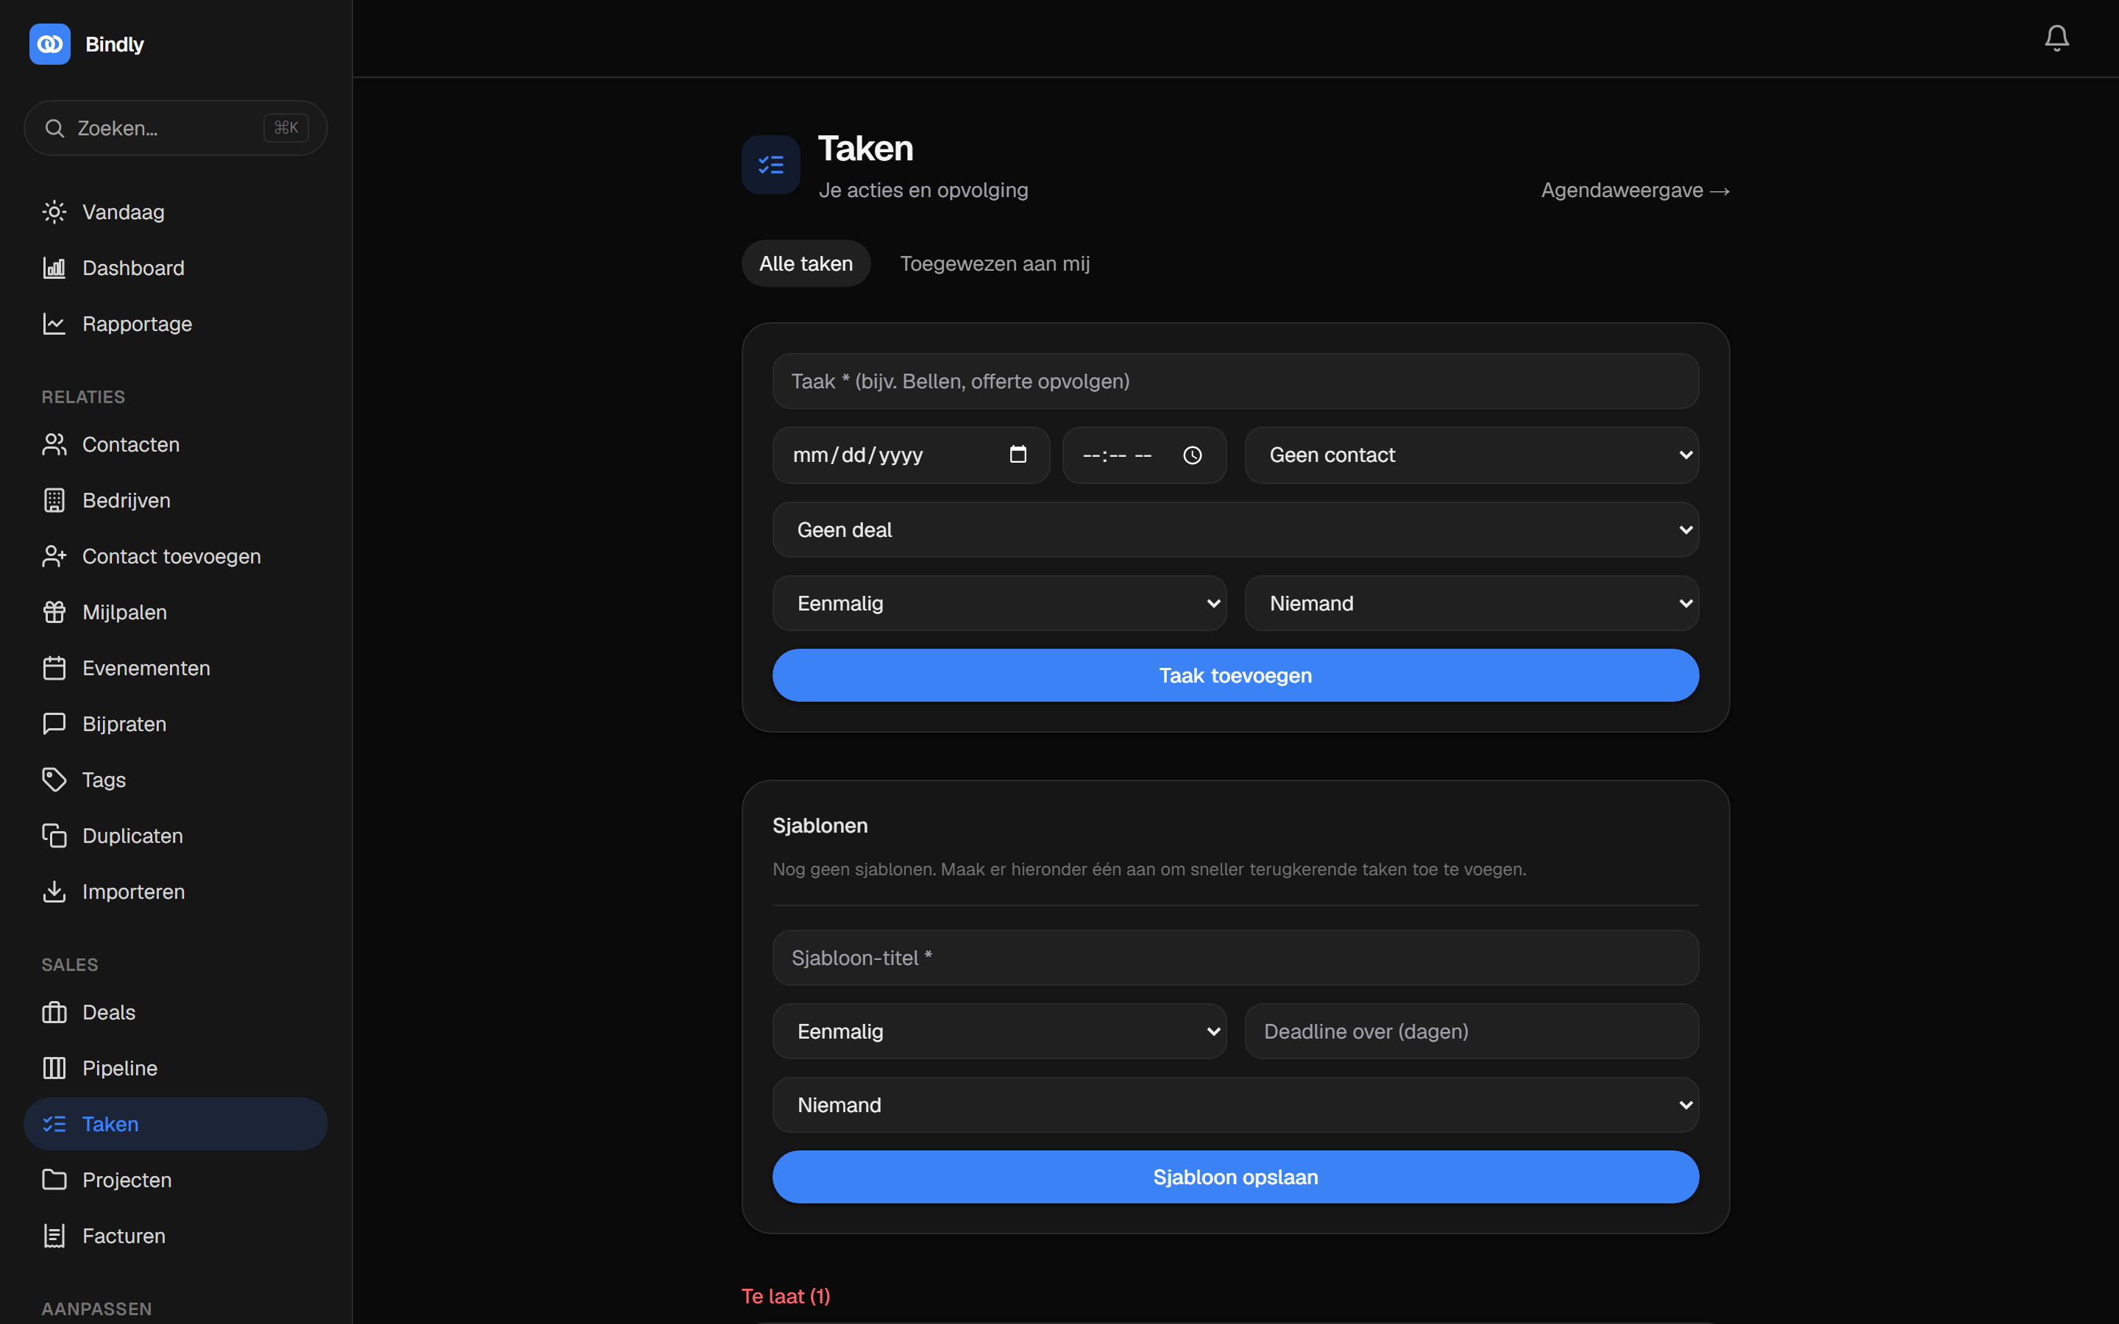
Task: Open notifications bell icon
Action: 2056,38
